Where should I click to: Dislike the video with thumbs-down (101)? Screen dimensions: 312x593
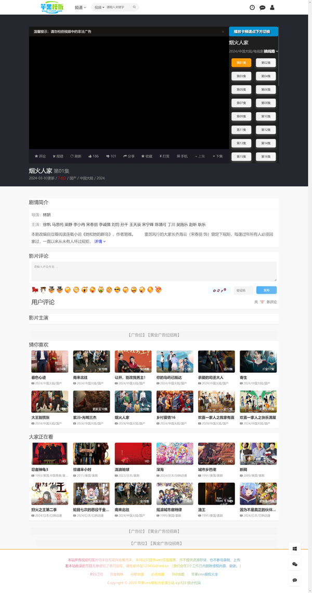tap(111, 156)
